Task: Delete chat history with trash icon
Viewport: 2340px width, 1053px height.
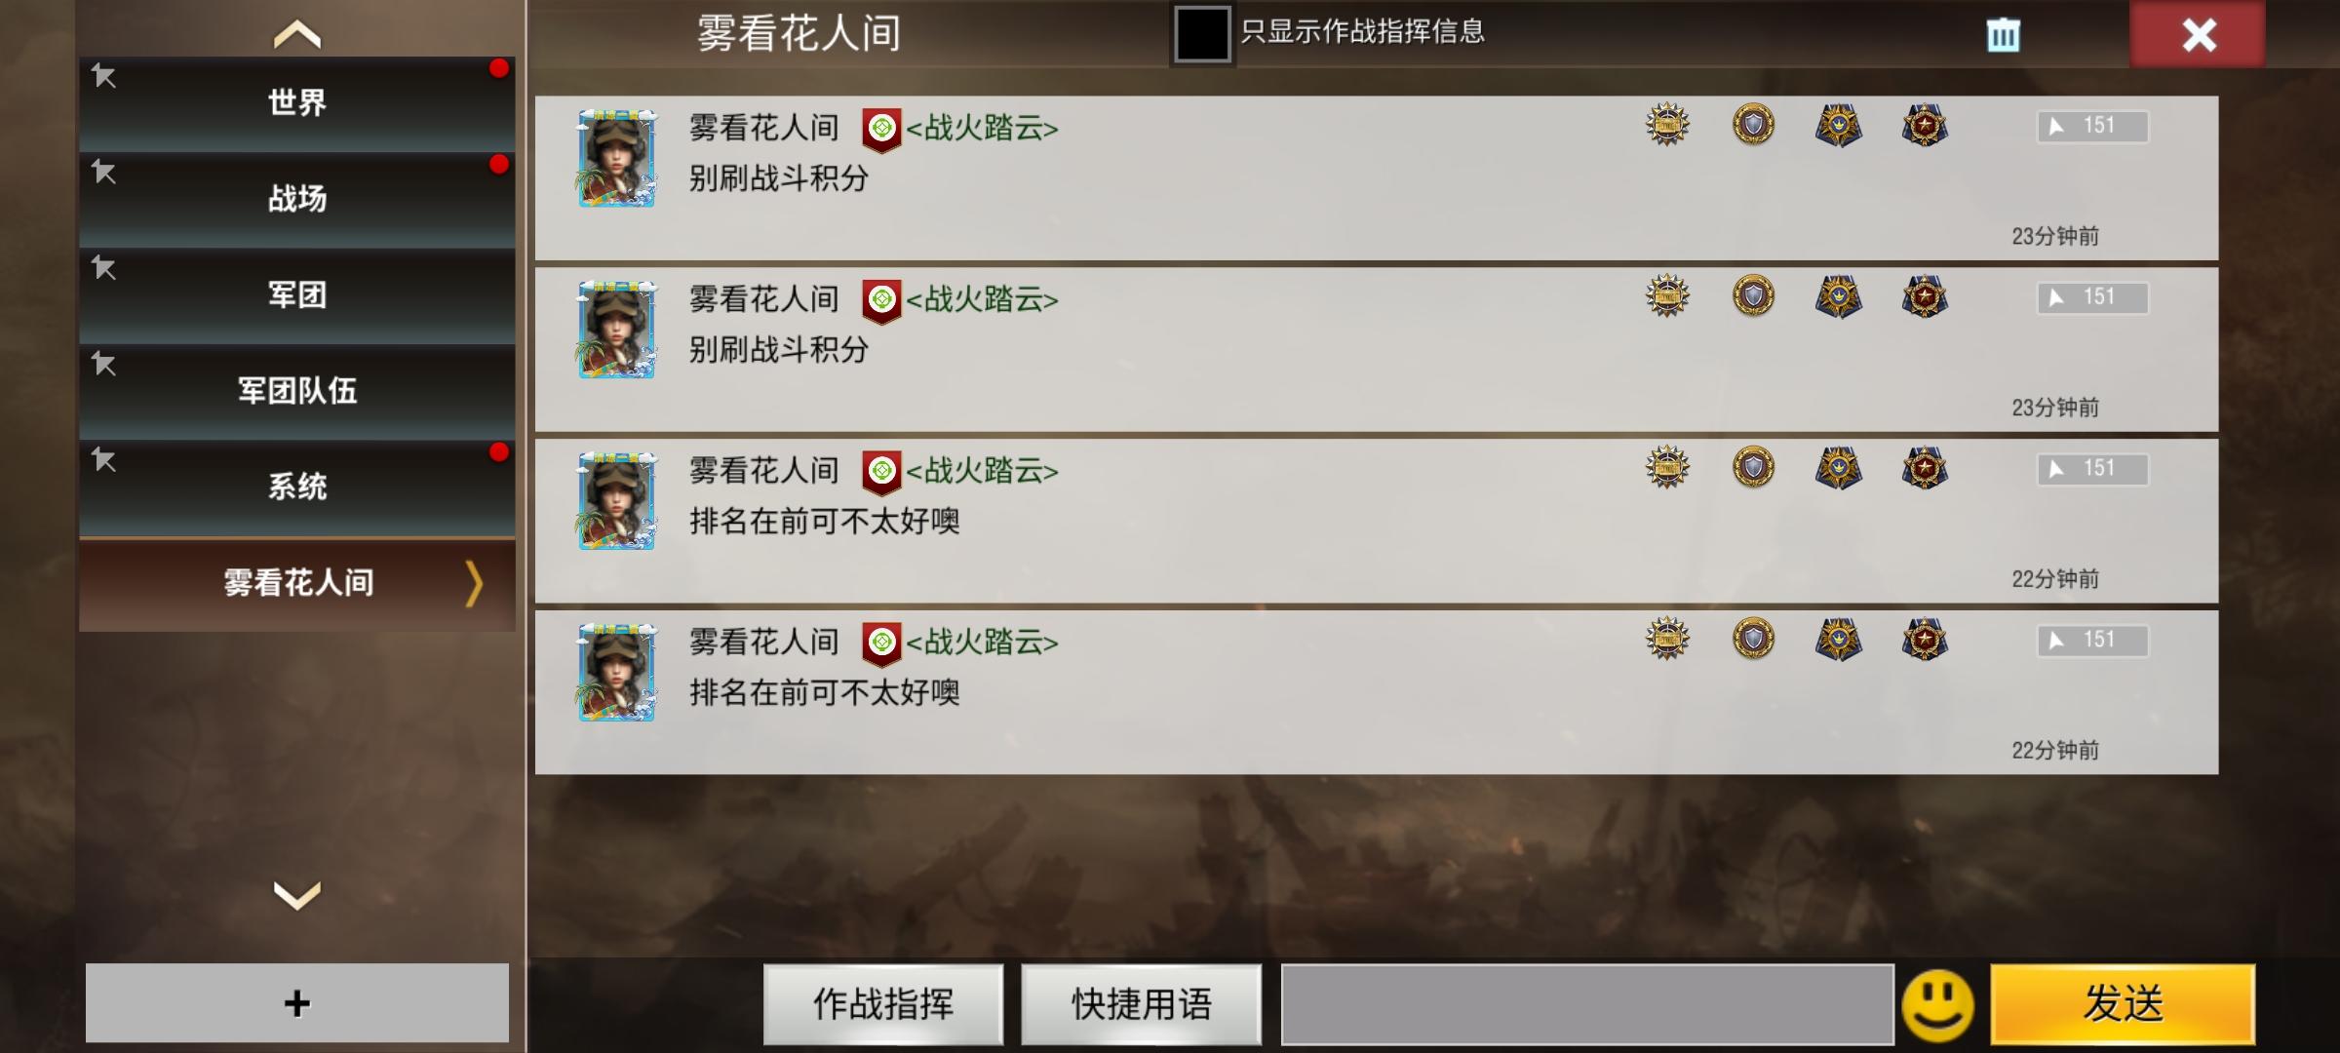Action: 2004,35
